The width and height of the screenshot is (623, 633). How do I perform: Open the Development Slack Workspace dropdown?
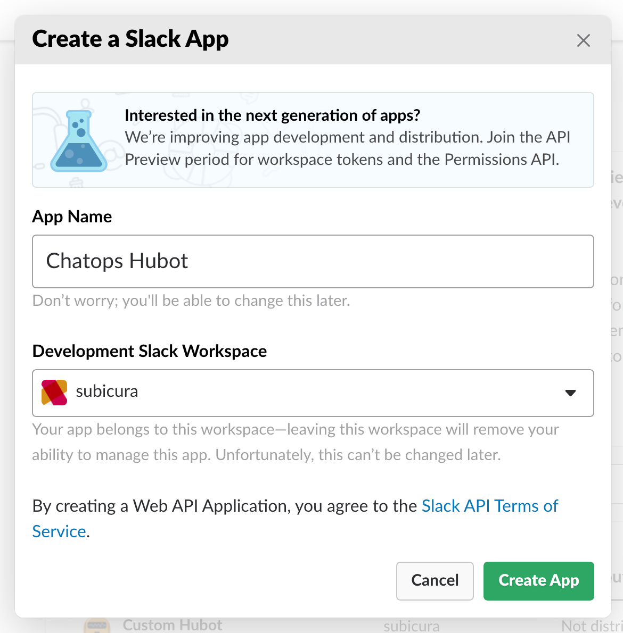313,393
